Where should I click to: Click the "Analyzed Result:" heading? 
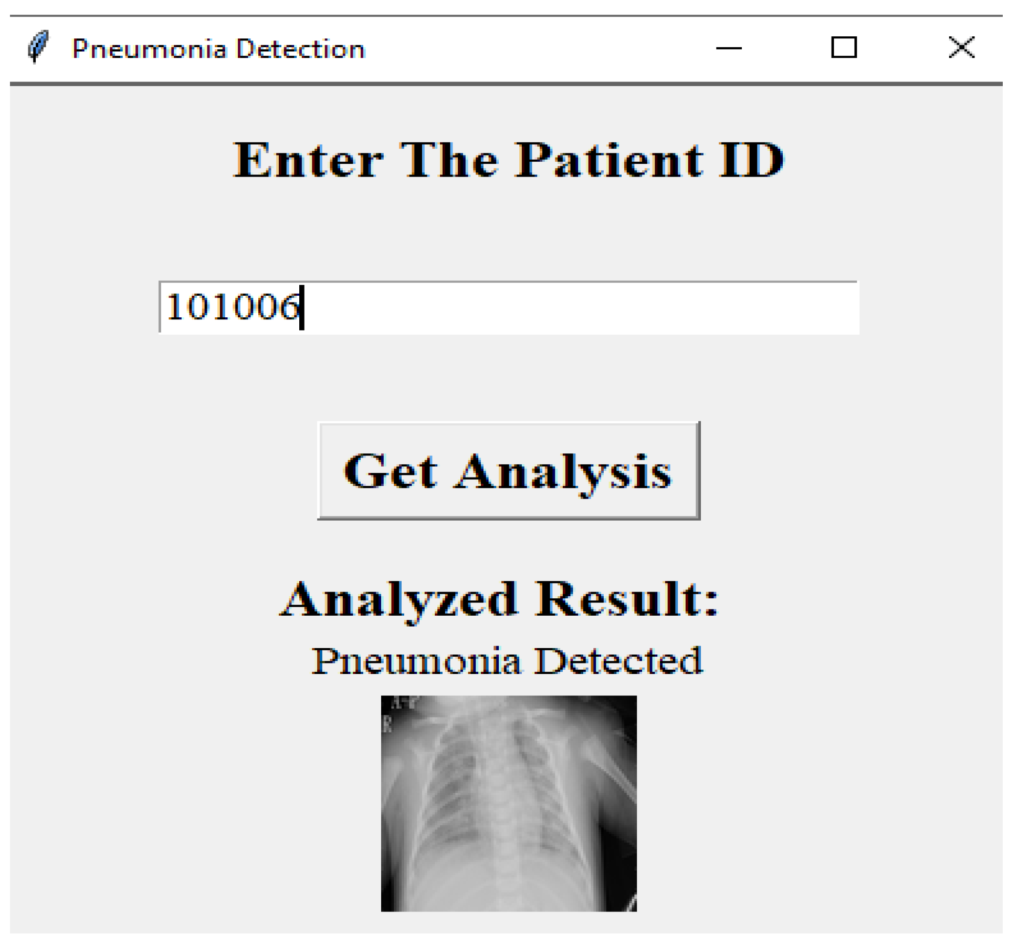tap(499, 599)
